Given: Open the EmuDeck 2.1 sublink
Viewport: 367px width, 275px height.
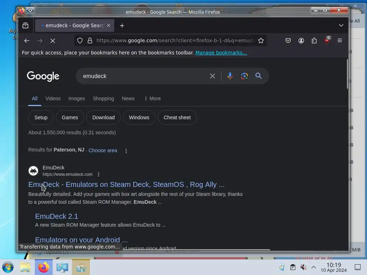Looking at the screenshot, I should [57, 216].
